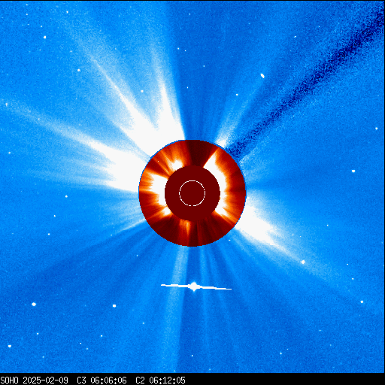Click the white Sun outline circle
The height and width of the screenshot is (385, 385).
(192, 193)
